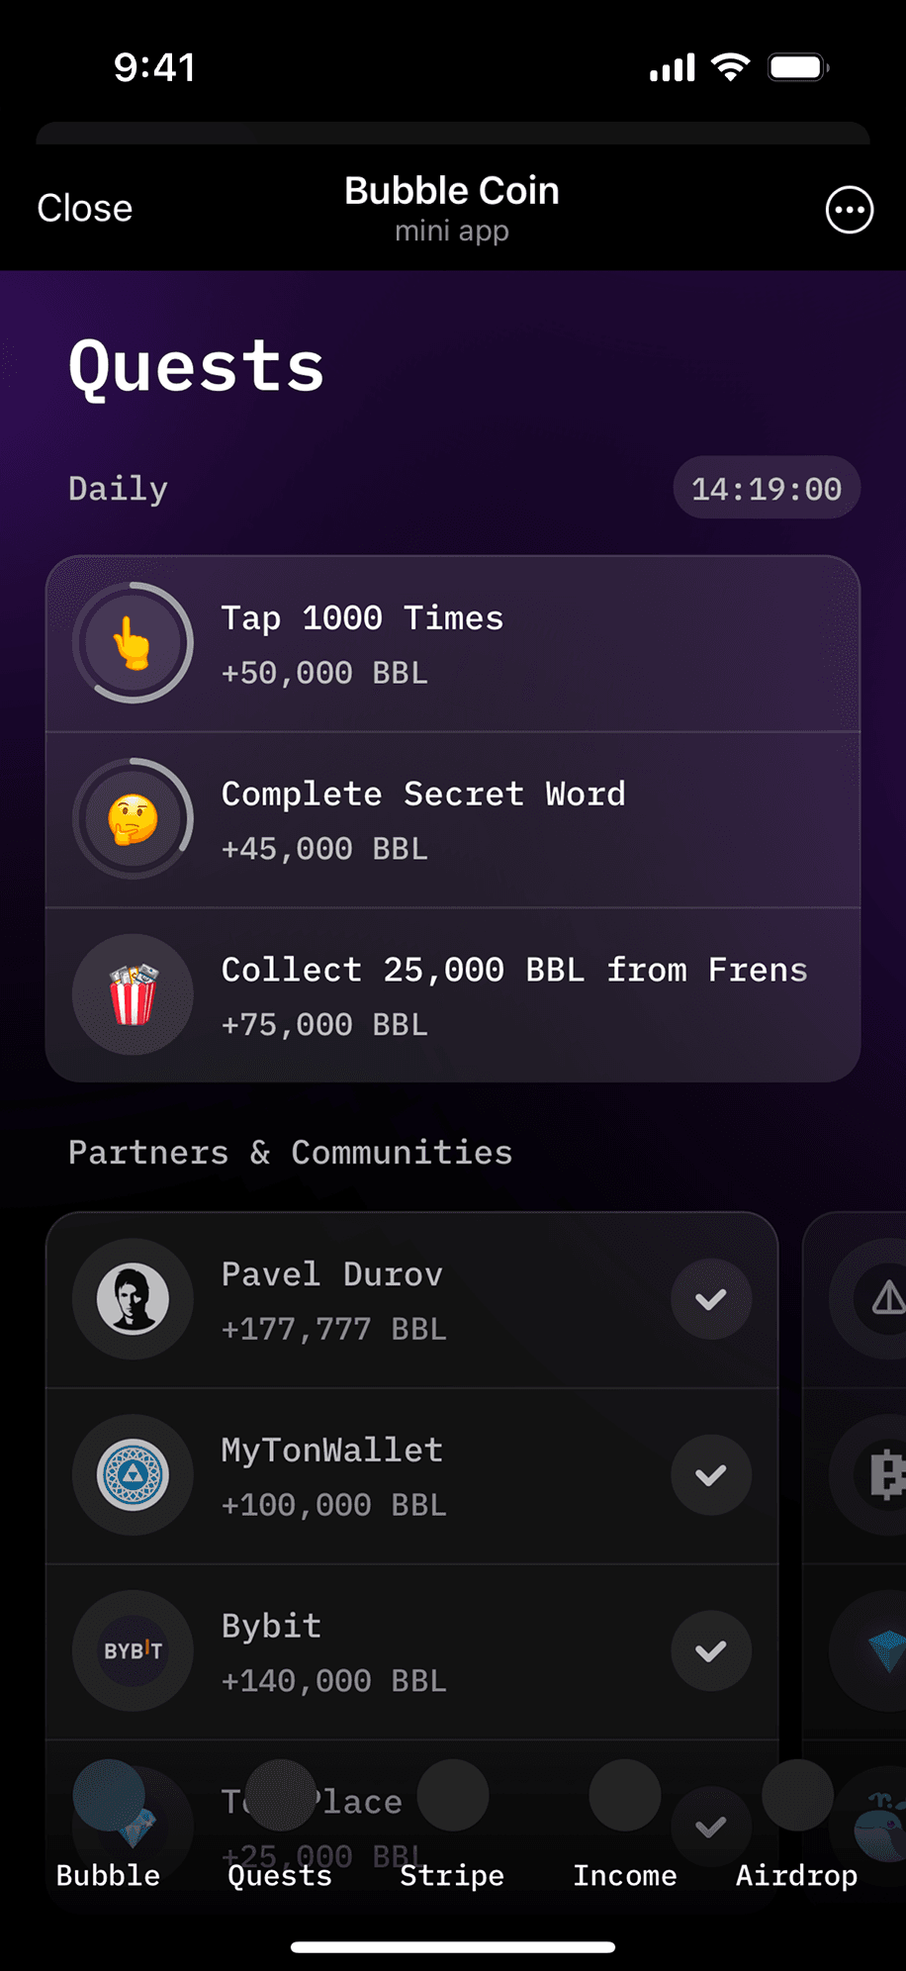Toggle the Bybit quest checkmark

click(x=711, y=1650)
